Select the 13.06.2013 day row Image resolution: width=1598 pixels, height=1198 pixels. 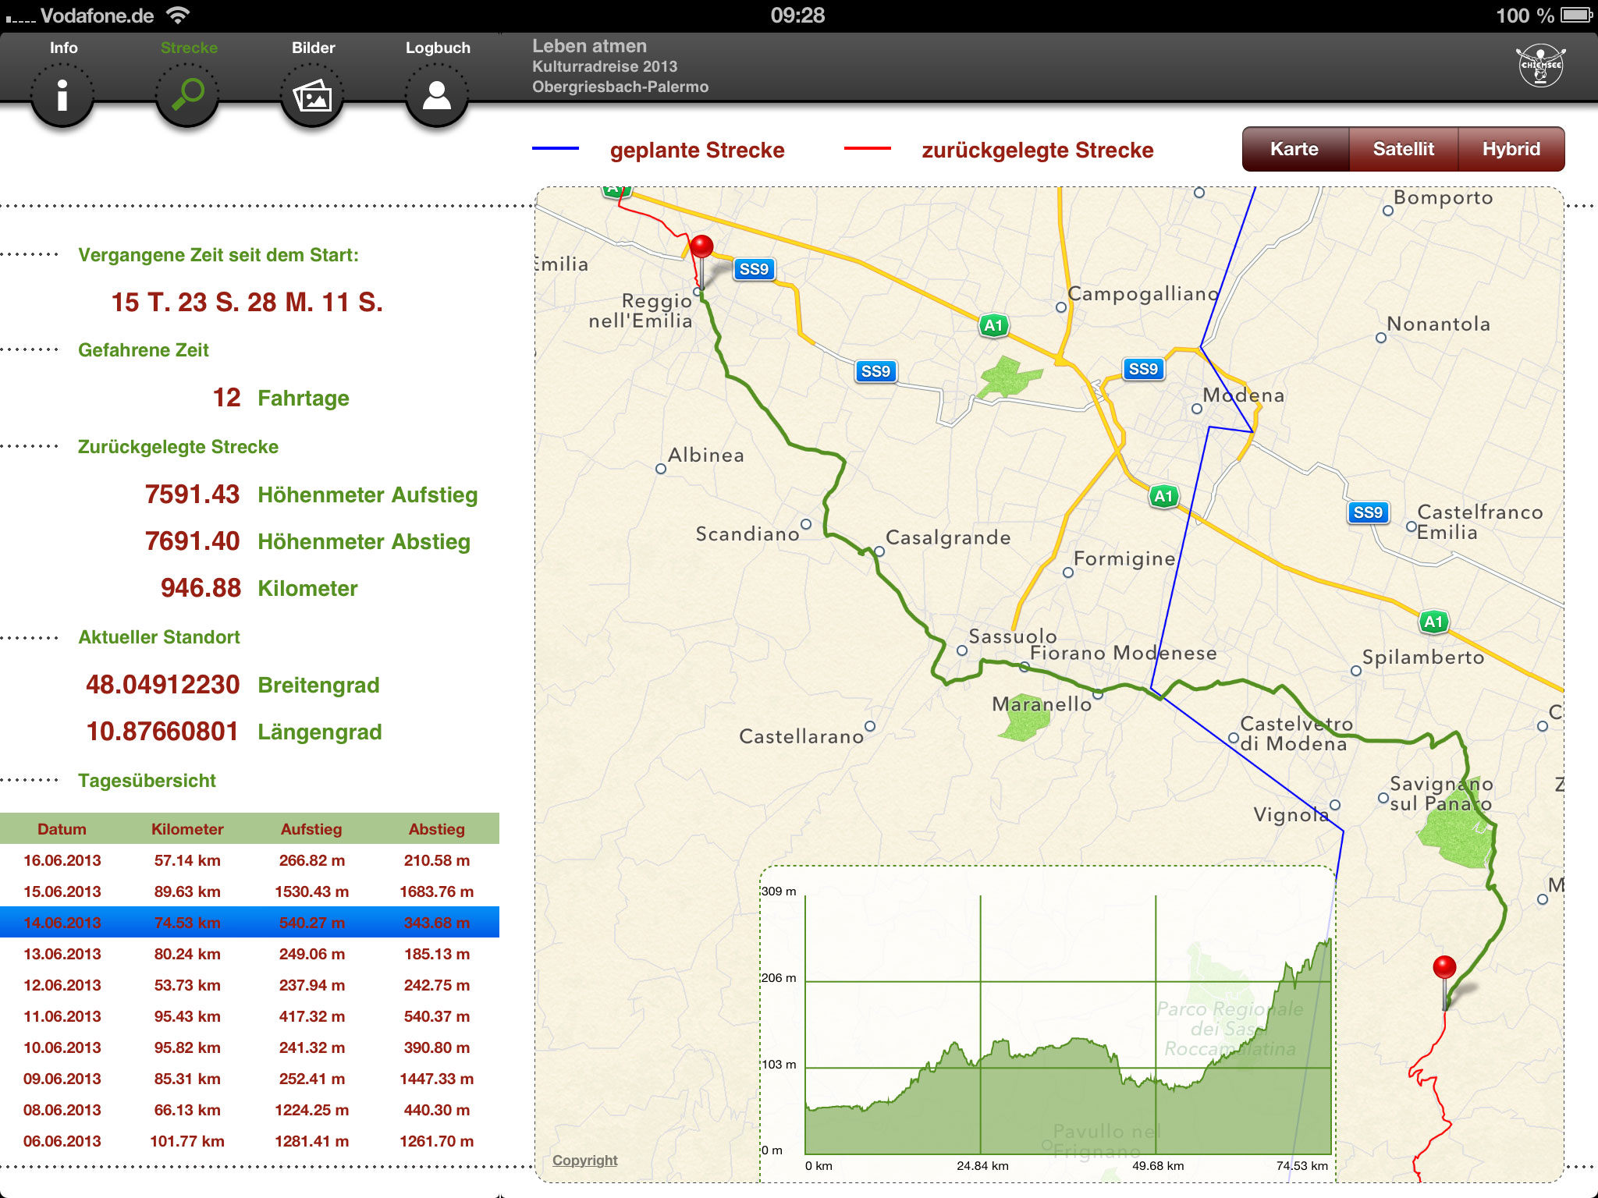pos(250,954)
